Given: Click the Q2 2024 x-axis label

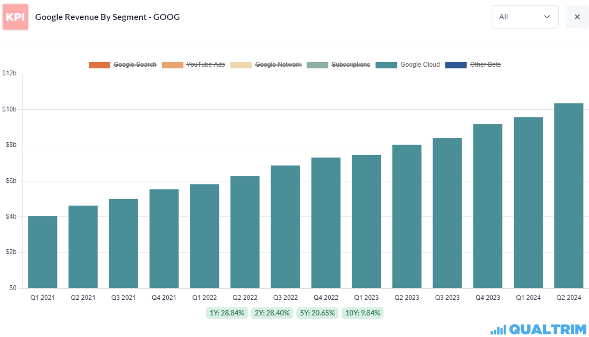Looking at the screenshot, I should coord(569,298).
